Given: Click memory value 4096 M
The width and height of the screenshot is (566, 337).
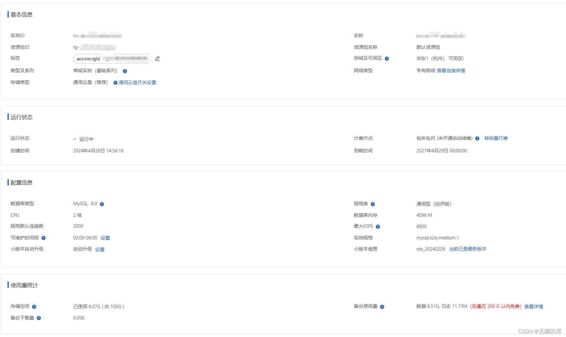Looking at the screenshot, I should [424, 215].
